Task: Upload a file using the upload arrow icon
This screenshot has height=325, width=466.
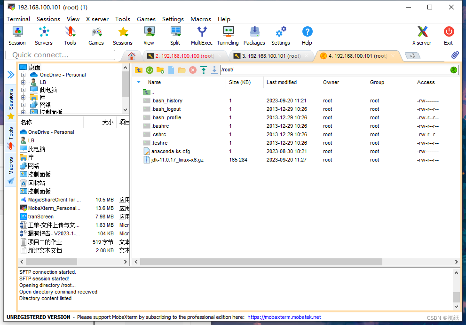Action: click(204, 70)
